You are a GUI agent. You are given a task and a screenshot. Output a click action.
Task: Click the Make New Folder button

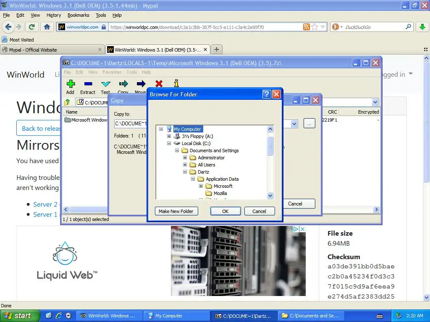(x=176, y=211)
